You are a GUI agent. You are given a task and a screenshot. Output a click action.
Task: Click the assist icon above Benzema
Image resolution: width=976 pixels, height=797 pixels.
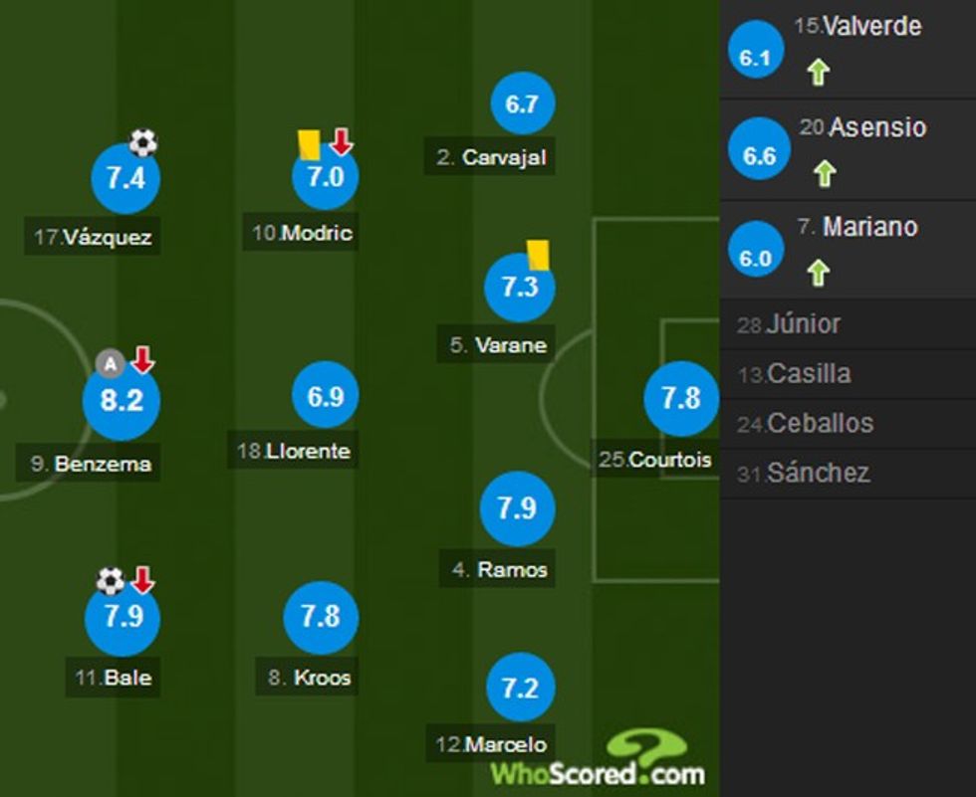coord(111,364)
